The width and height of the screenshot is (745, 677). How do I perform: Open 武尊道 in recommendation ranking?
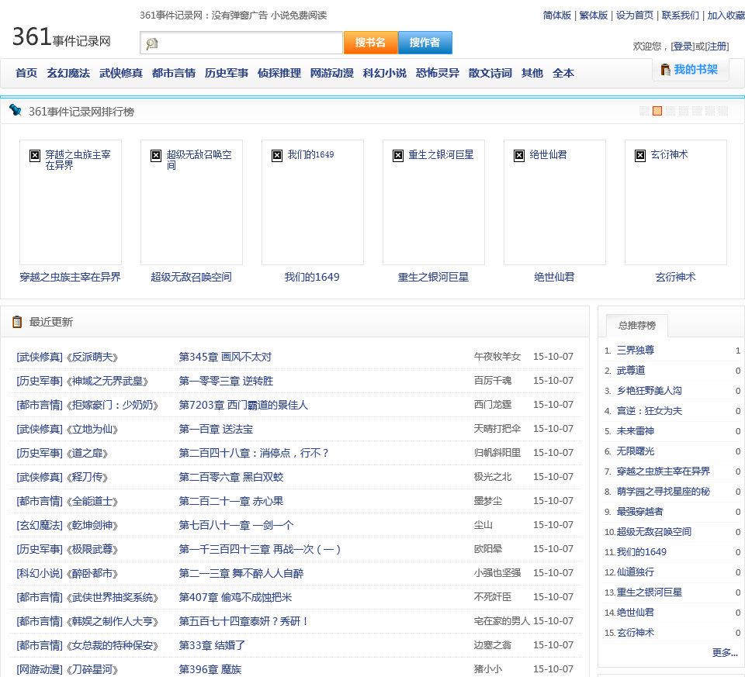coord(630,371)
